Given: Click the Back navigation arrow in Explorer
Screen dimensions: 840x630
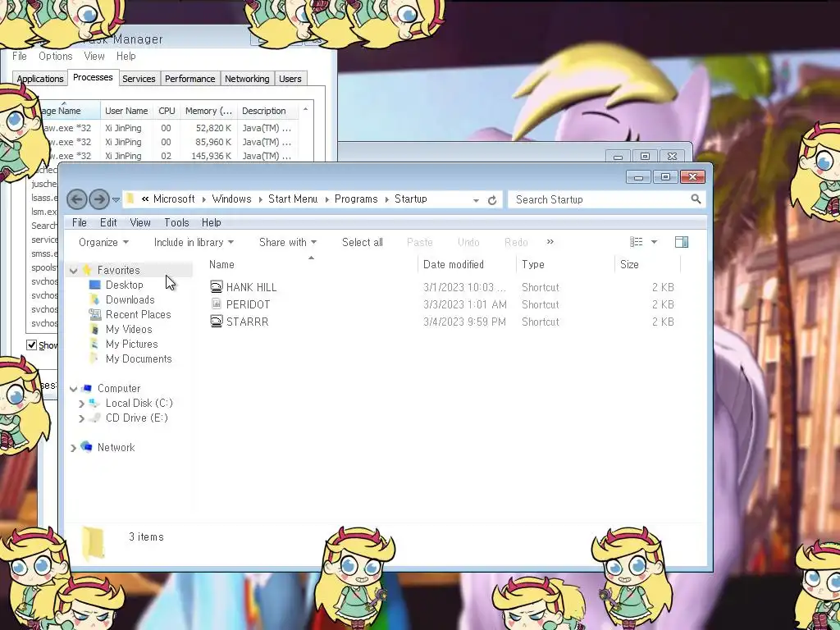Looking at the screenshot, I should point(76,199).
